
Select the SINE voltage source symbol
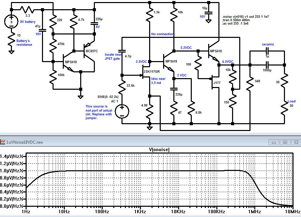[x=122, y=111]
